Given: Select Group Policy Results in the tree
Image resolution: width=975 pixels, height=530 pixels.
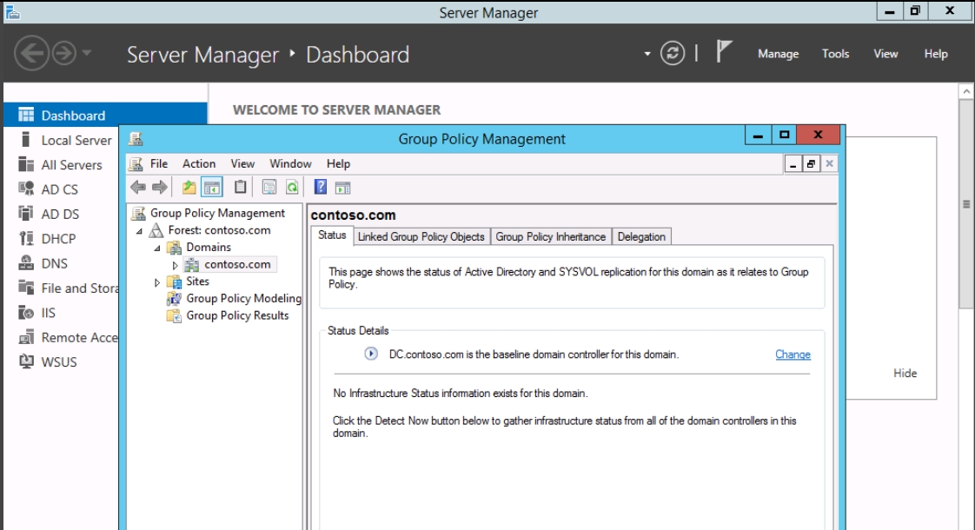Looking at the screenshot, I should (237, 315).
